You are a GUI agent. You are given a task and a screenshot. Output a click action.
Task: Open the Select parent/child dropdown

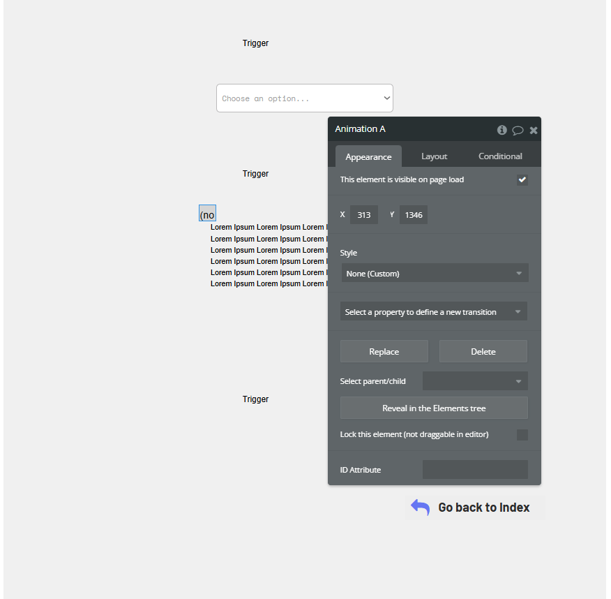pyautogui.click(x=475, y=380)
